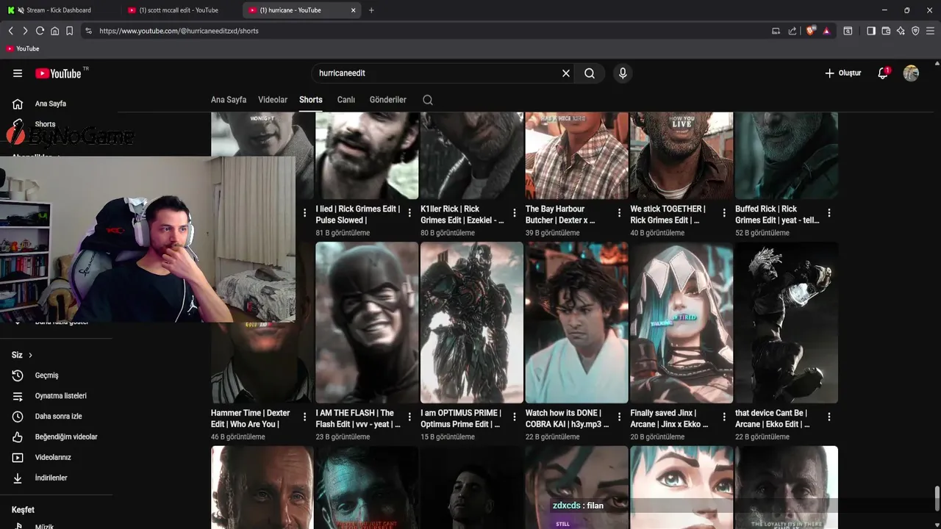
Task: Open options for K1ller Rick short
Action: pyautogui.click(x=515, y=213)
